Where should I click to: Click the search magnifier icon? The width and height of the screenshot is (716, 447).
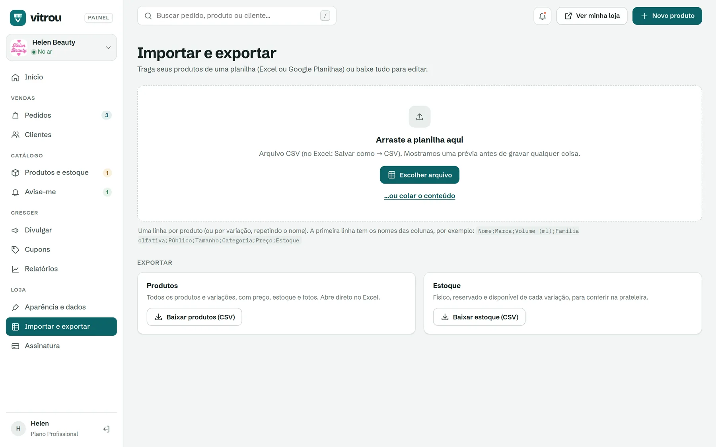click(x=148, y=16)
